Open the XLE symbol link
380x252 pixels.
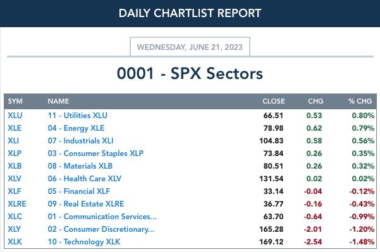(15, 128)
